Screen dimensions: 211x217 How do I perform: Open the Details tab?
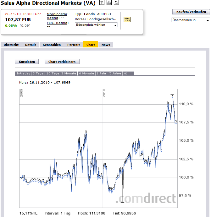point(31,45)
